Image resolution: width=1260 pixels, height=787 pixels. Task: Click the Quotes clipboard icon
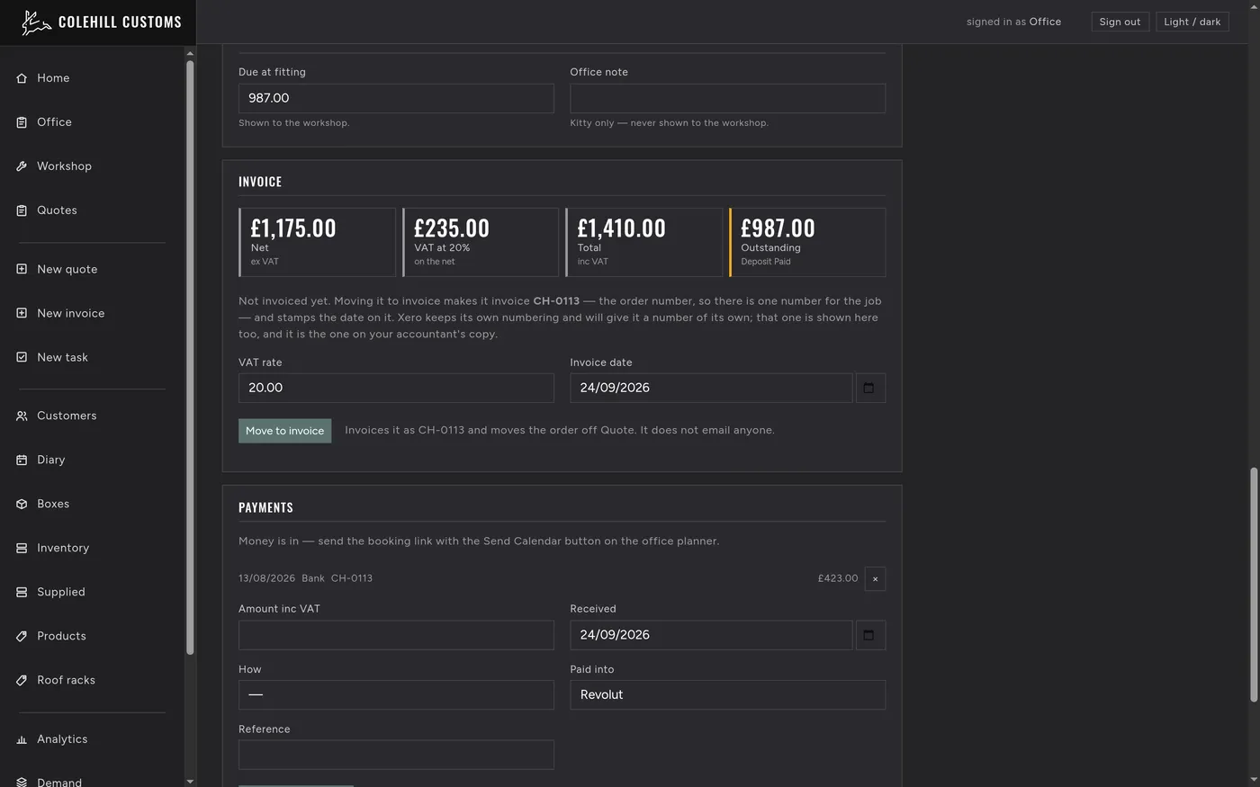click(x=22, y=210)
